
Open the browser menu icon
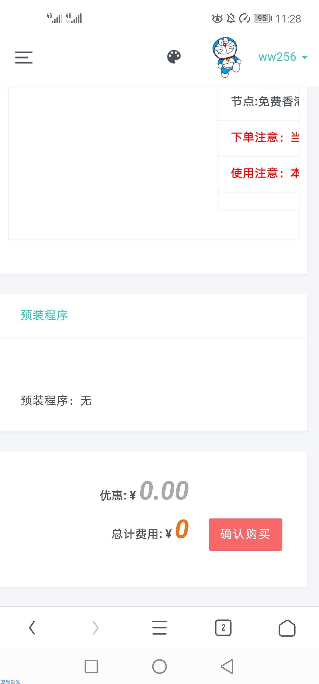(159, 627)
